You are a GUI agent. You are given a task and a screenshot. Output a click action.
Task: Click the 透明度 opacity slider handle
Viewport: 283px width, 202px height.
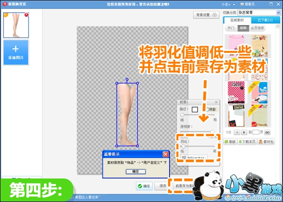click(213, 131)
